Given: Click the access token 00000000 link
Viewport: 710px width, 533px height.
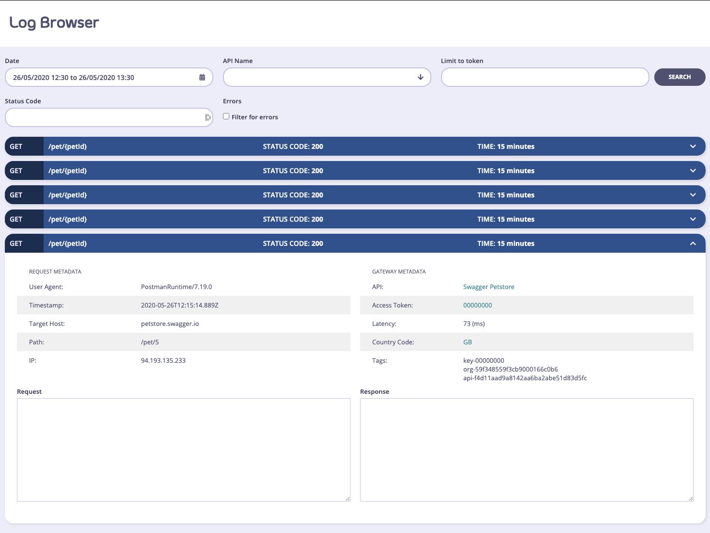Looking at the screenshot, I should click(x=477, y=305).
